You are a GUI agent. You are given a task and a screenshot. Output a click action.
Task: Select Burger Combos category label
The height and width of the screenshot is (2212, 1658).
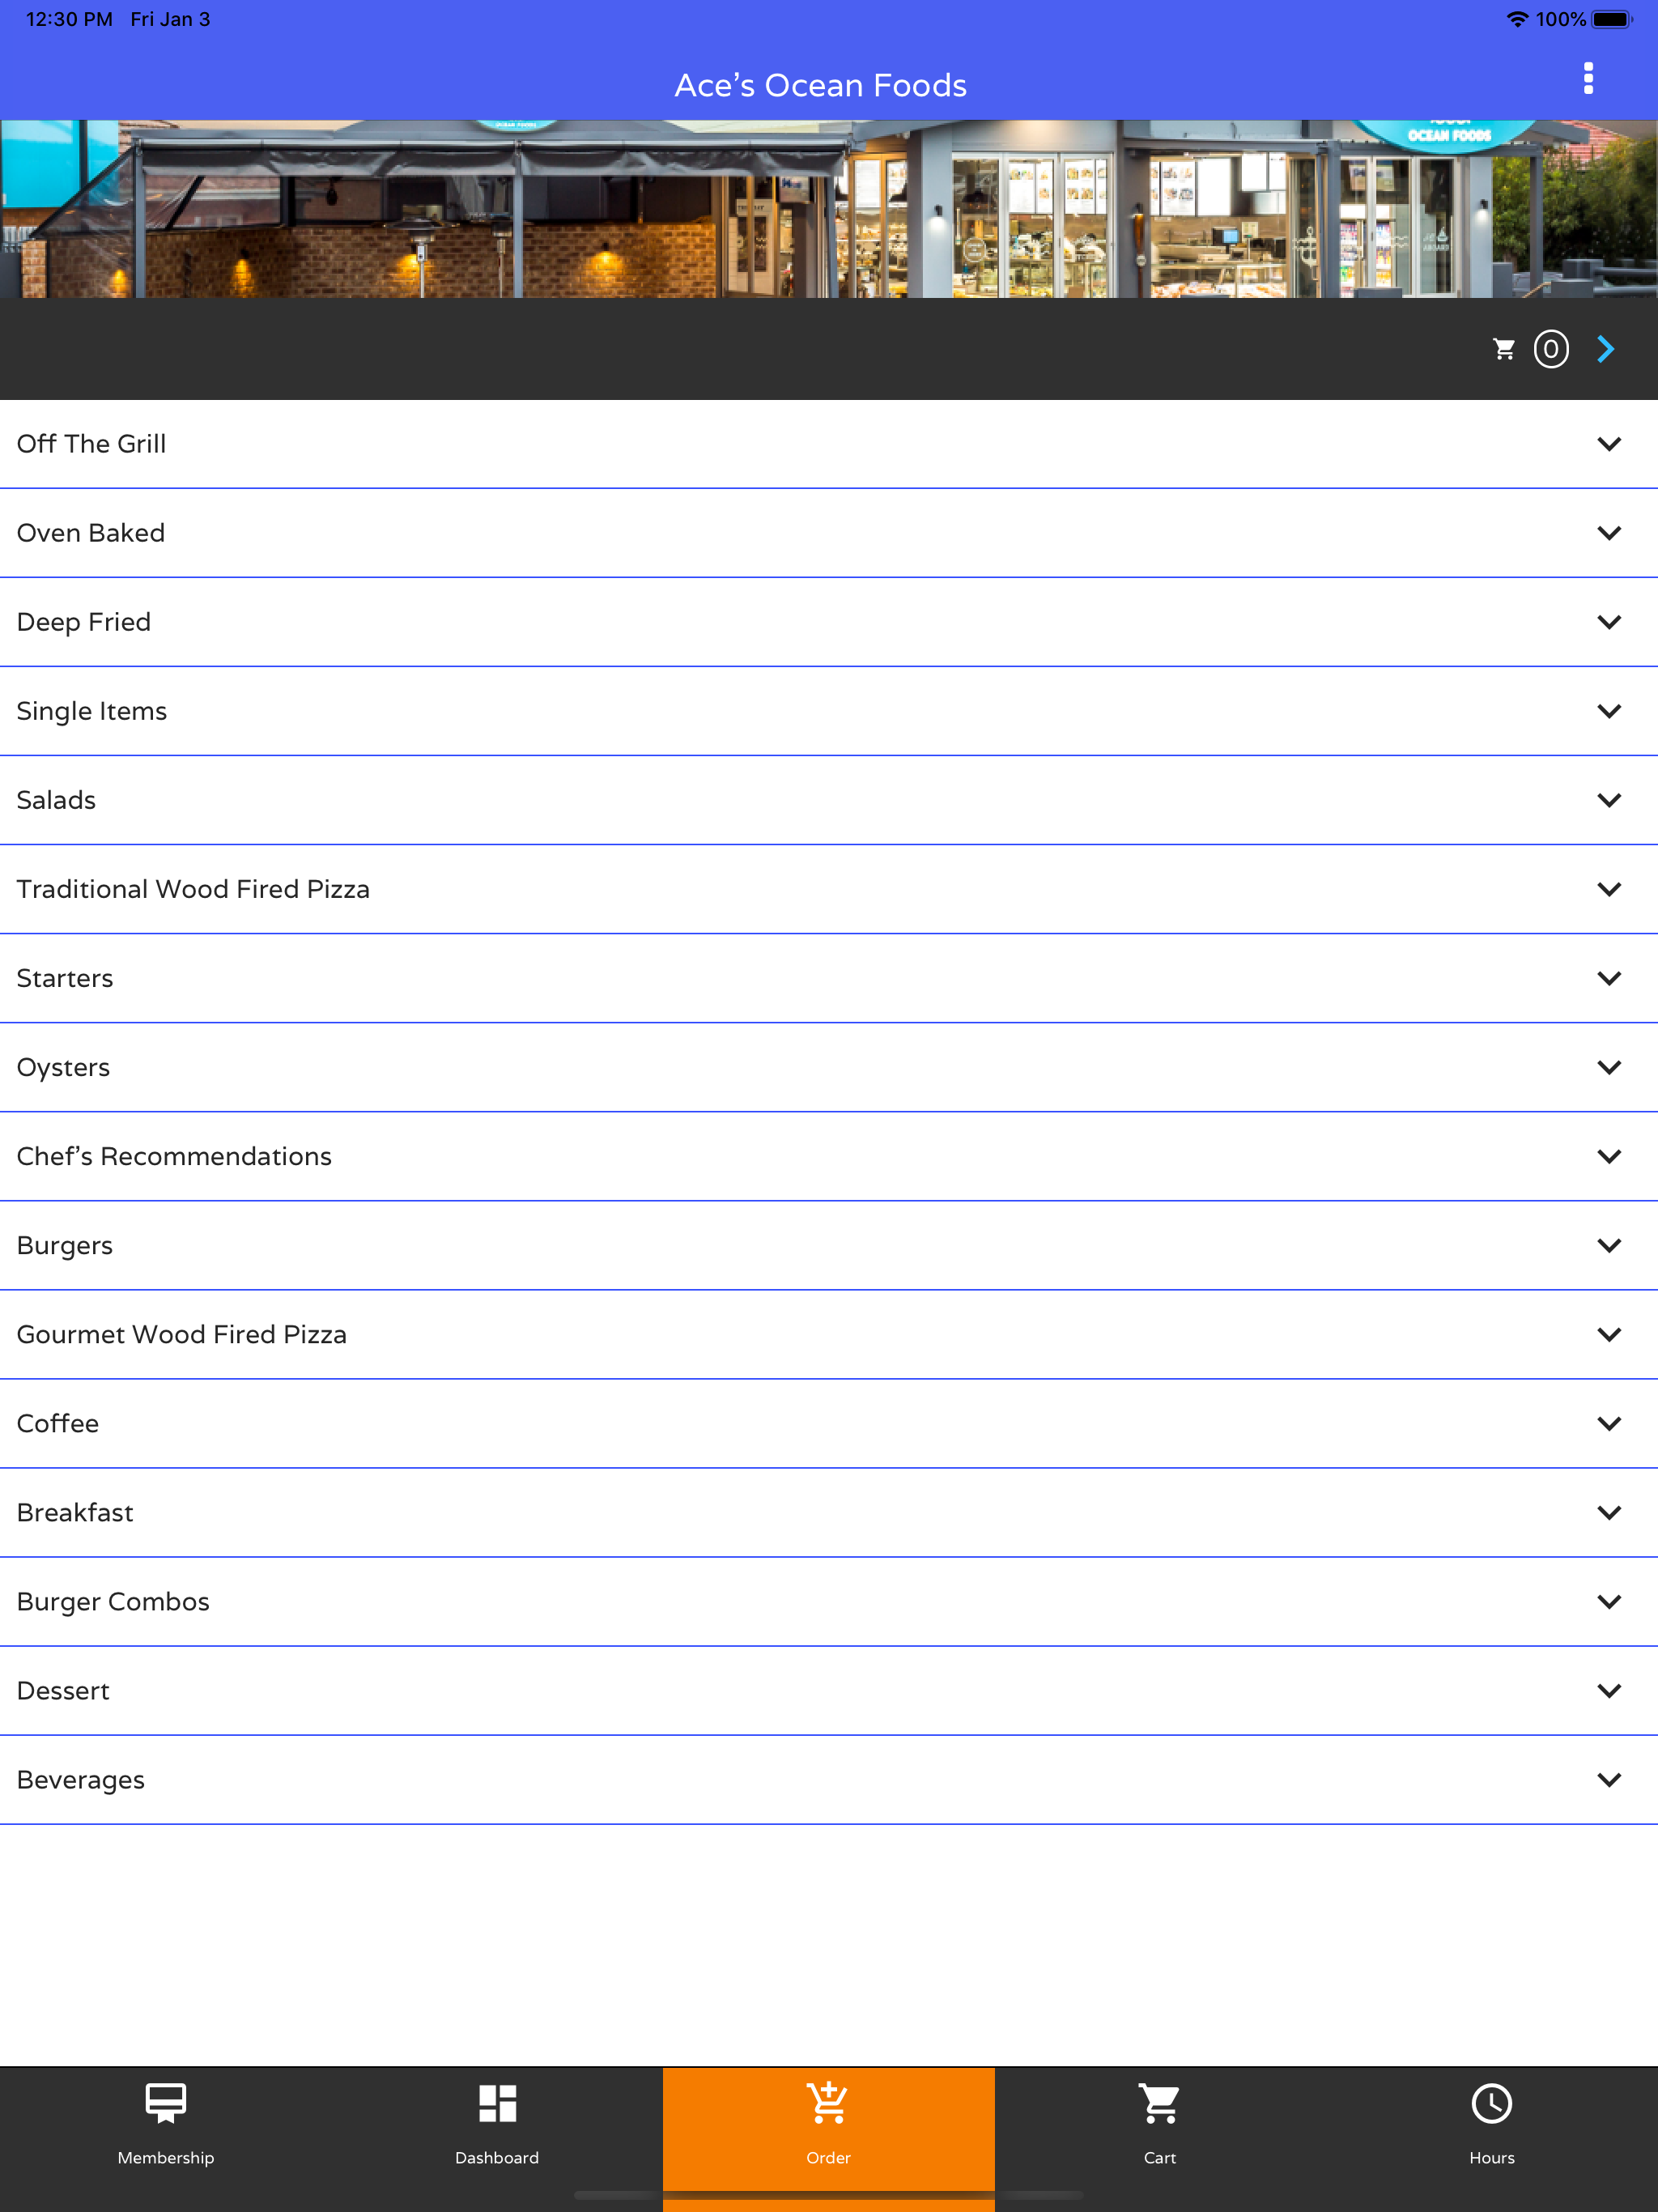(x=113, y=1602)
